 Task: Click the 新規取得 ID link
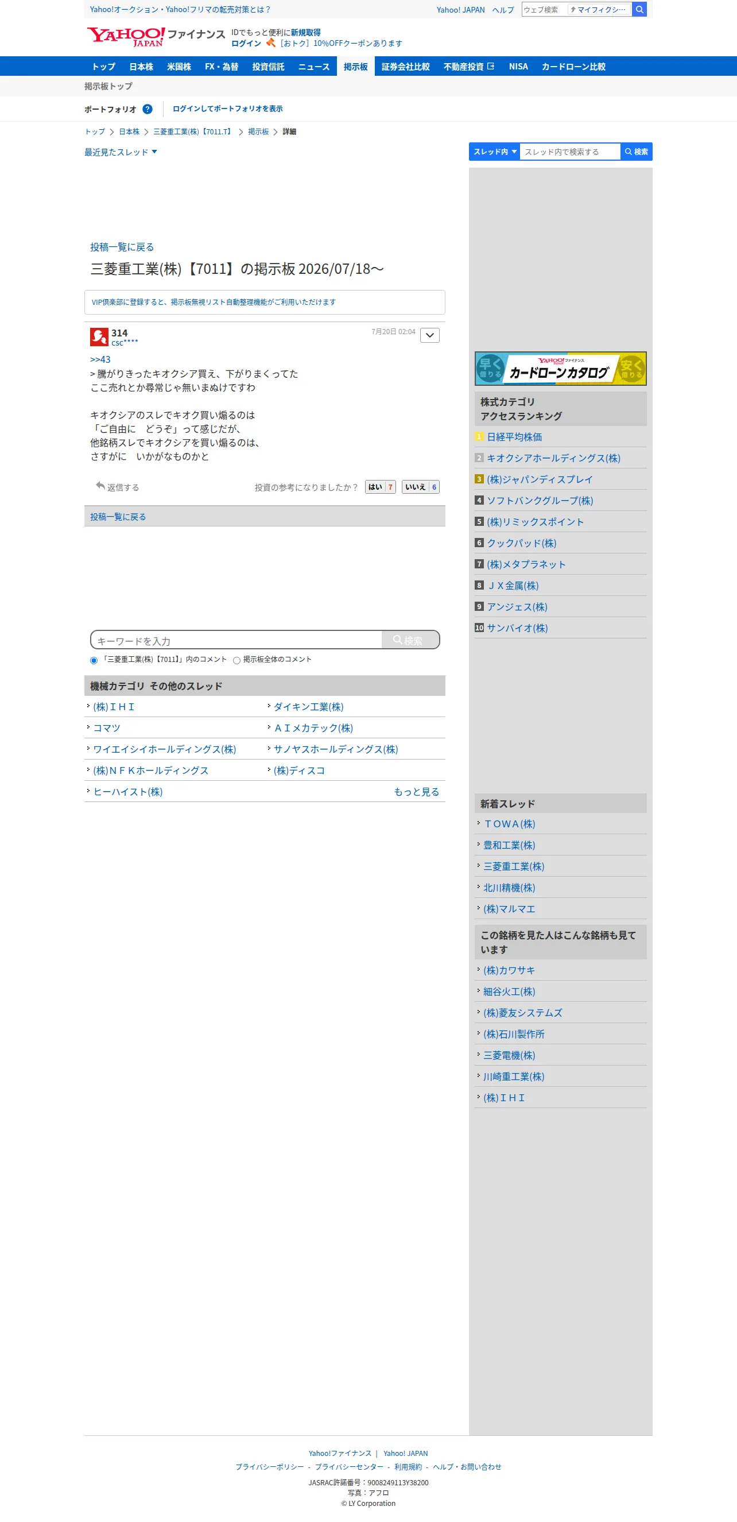pyautogui.click(x=305, y=33)
